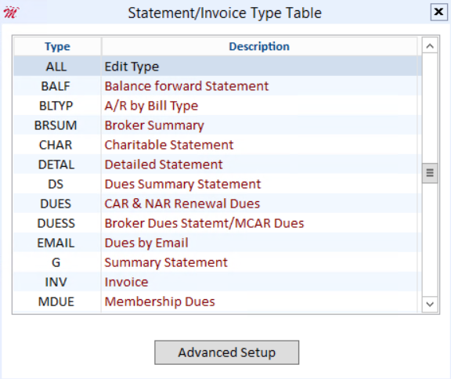
Task: Choose the Broker Summary row
Action: point(218,125)
